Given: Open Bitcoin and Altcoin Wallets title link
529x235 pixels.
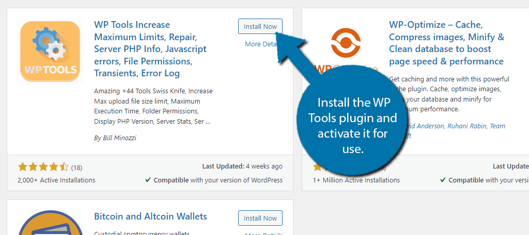Looking at the screenshot, I should 150,216.
